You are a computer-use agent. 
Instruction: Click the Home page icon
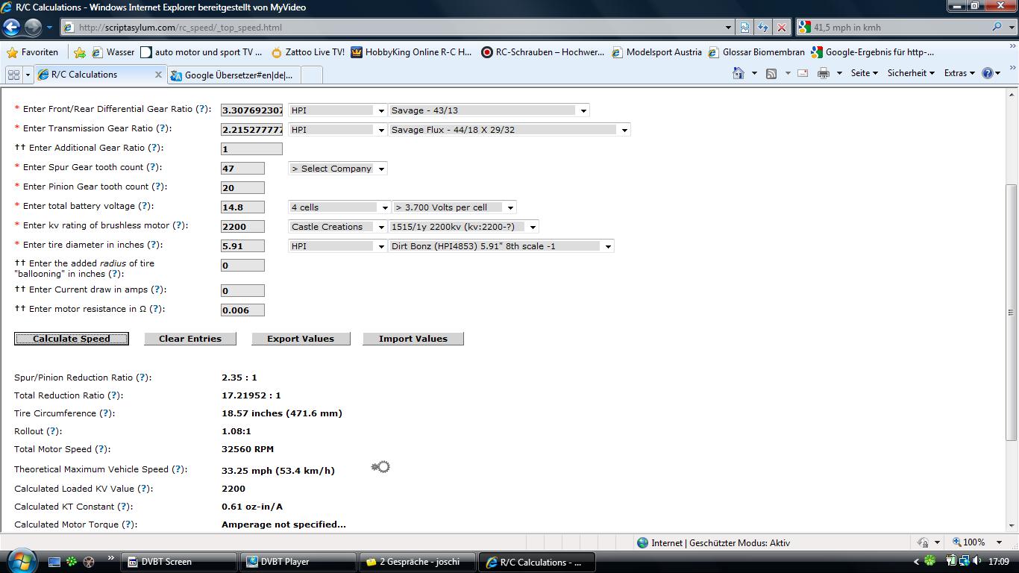click(738, 73)
